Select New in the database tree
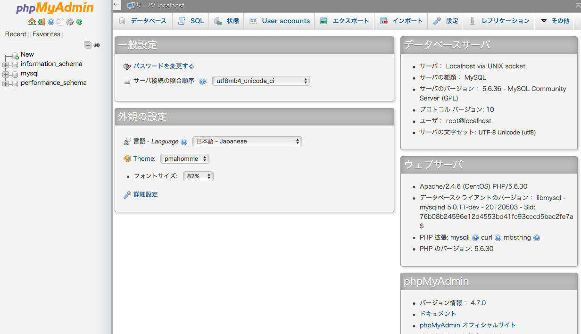The width and height of the screenshot is (581, 334). pos(27,54)
